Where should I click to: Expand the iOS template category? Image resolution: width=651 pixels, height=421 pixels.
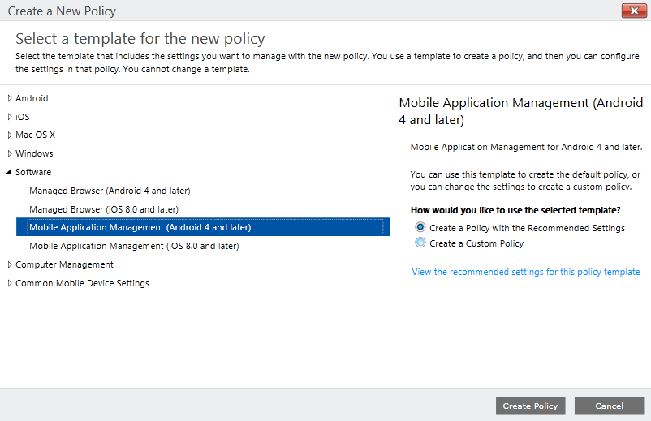[x=10, y=117]
